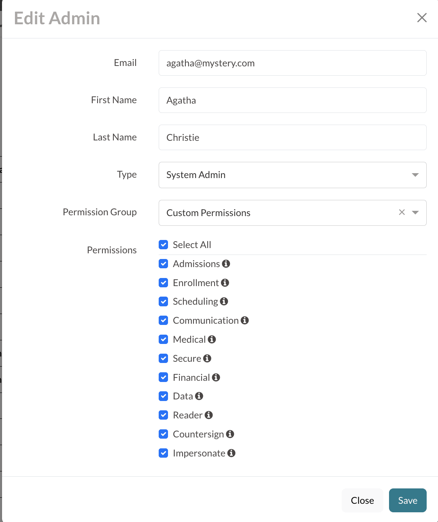Uncheck the Reader permission checkbox
Image resolution: width=438 pixels, height=522 pixels.
point(164,415)
